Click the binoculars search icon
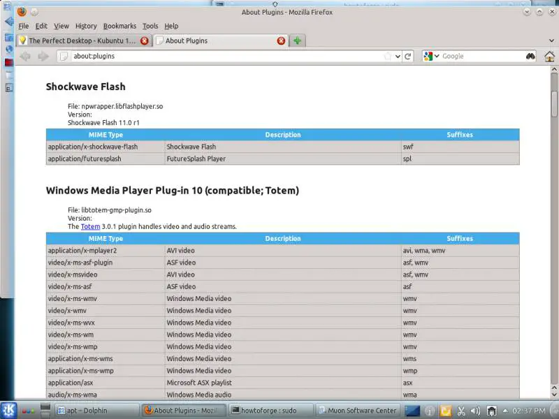Viewport: 559px width, 419px height. 530,56
